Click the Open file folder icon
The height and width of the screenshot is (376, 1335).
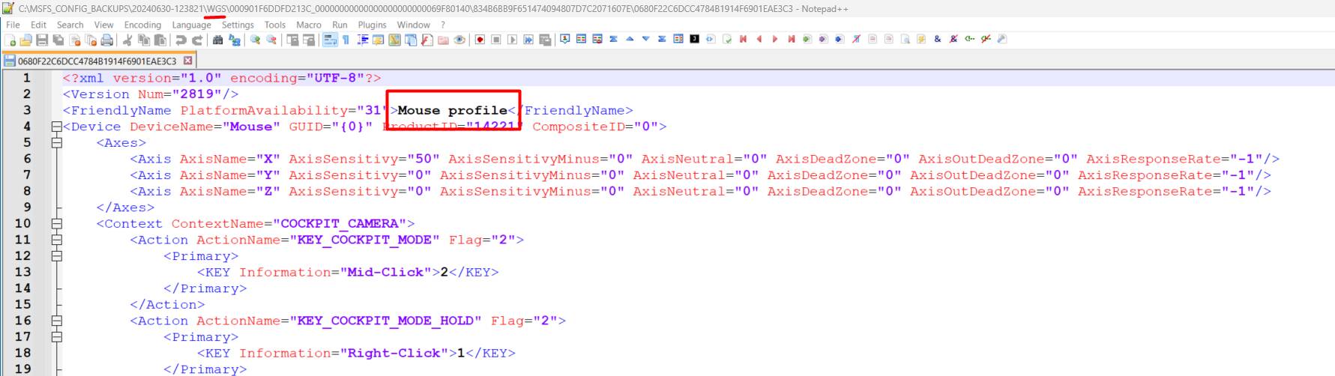click(x=26, y=40)
